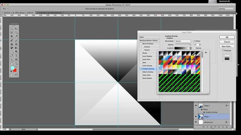This screenshot has height=135, width=241.
Task: Select the Gradient tool in Tools panel
Action: [x=16, y=48]
